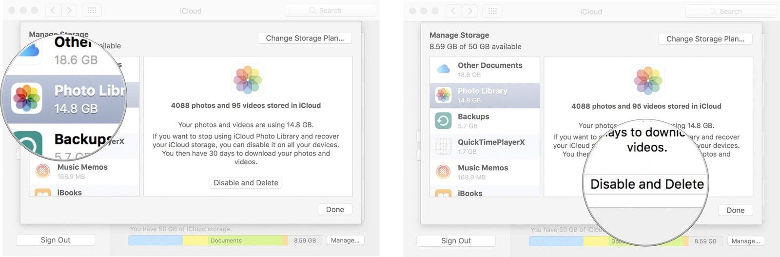The width and height of the screenshot is (780, 257).
Task: Click Sign Out in the right window
Action: point(456,240)
